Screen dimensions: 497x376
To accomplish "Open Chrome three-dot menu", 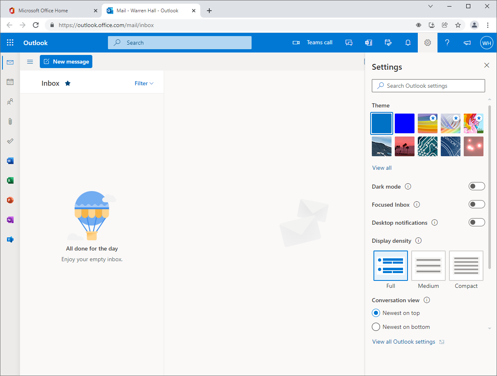I will 488,25.
